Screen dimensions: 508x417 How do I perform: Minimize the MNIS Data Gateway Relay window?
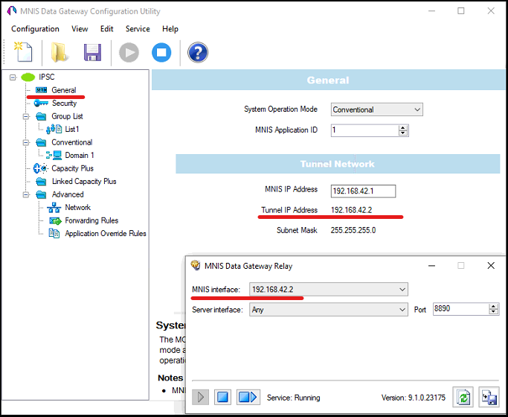pyautogui.click(x=431, y=266)
